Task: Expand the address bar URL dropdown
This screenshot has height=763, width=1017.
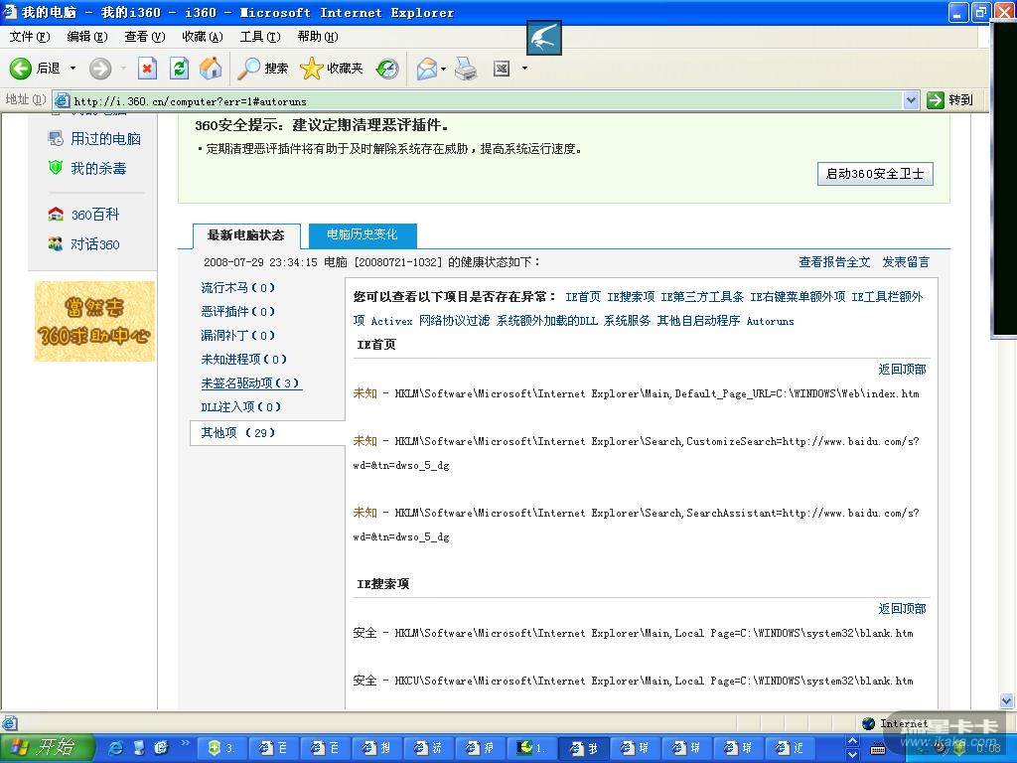Action: (x=911, y=100)
